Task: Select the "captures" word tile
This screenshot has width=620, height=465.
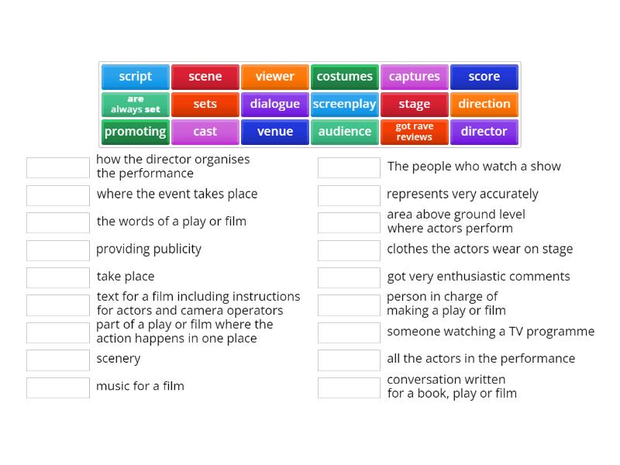Action: pyautogui.click(x=414, y=76)
